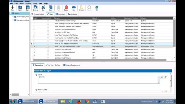Run the process with the Run icon
Image resolution: width=185 pixels, height=104 pixels.
(97, 8)
